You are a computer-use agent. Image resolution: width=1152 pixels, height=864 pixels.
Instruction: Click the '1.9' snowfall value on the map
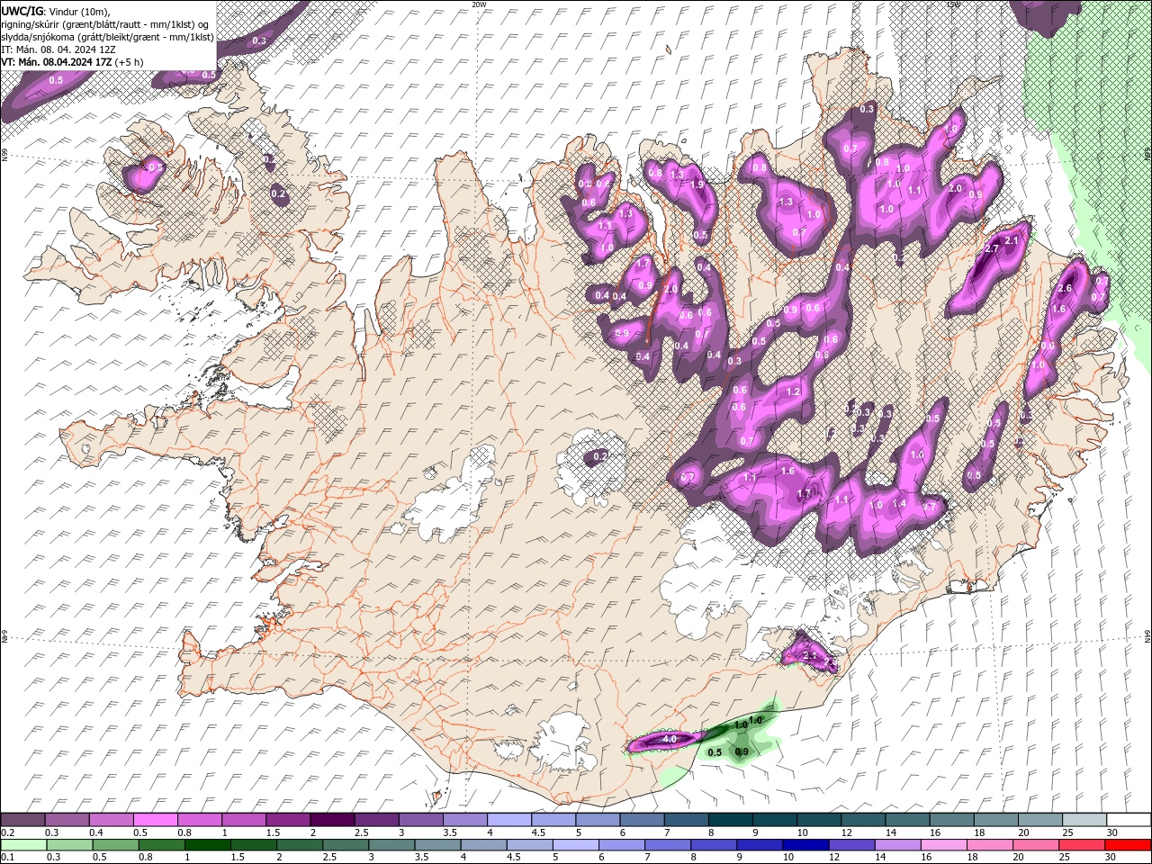point(697,184)
